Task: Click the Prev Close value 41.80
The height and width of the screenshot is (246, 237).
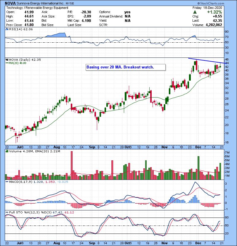Action: [29, 25]
